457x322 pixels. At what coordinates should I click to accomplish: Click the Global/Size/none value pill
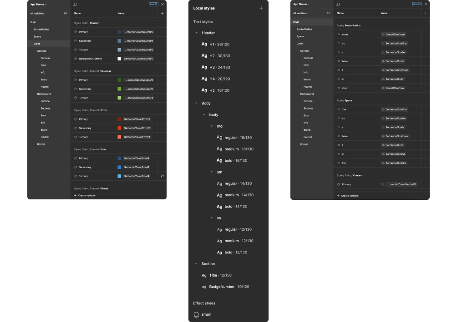pos(394,35)
